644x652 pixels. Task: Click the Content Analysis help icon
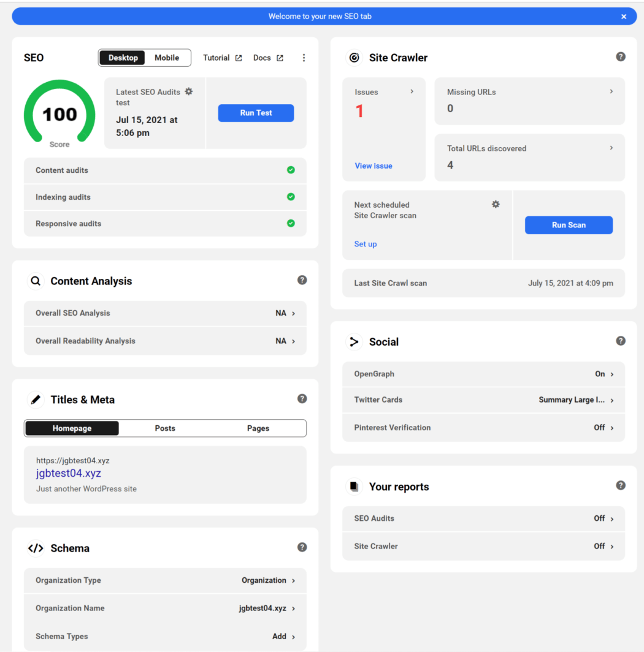click(x=302, y=279)
